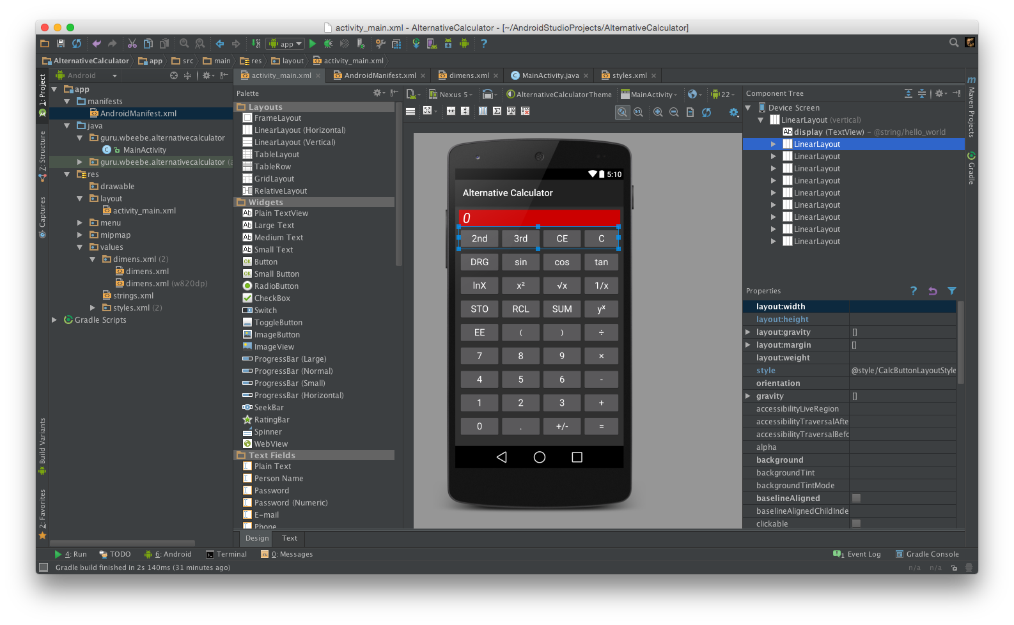1014x625 pixels.
Task: Open the SDK Manager icon
Action: [x=448, y=43]
